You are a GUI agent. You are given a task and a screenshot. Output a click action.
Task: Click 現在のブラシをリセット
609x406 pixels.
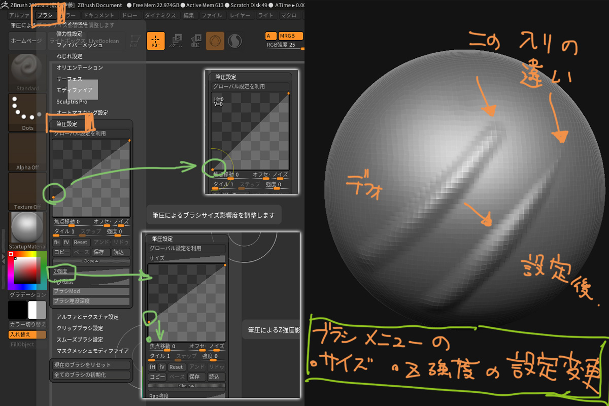click(x=91, y=365)
